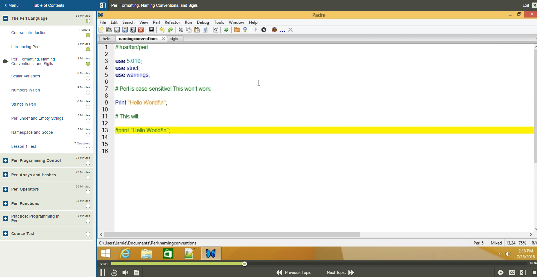Viewport: 537px width, 277px height.
Task: Enable closed captions on the player
Action: (x=512, y=272)
